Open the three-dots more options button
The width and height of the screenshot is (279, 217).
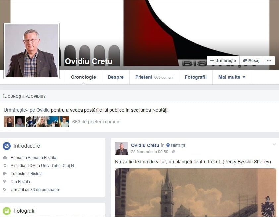click(x=269, y=61)
